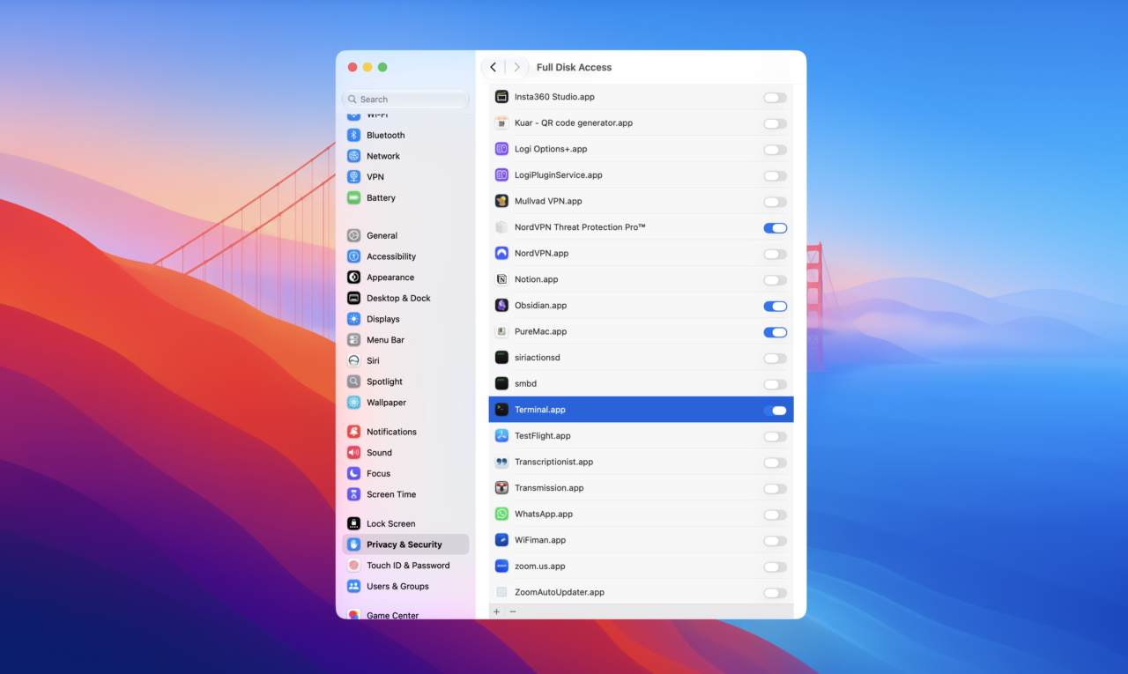Click the Focus moon icon
Image resolution: width=1128 pixels, height=674 pixels.
(x=353, y=473)
